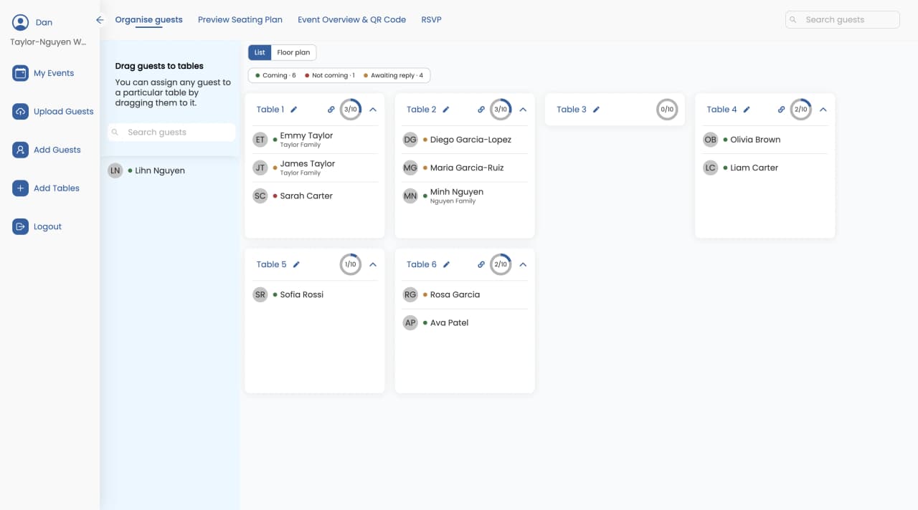Click the AP avatar for Ava Patel

[410, 322]
